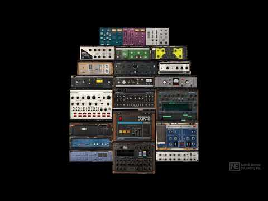
Task: Open the yellow-panel rack effect
Action: click(169, 53)
